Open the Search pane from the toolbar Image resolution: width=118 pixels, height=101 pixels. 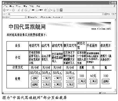pos(31,10)
